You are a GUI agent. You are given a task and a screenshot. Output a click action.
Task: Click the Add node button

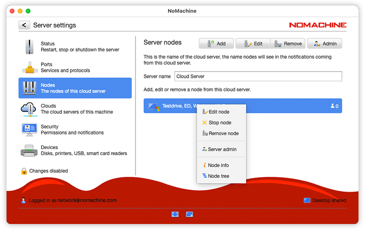coord(216,44)
